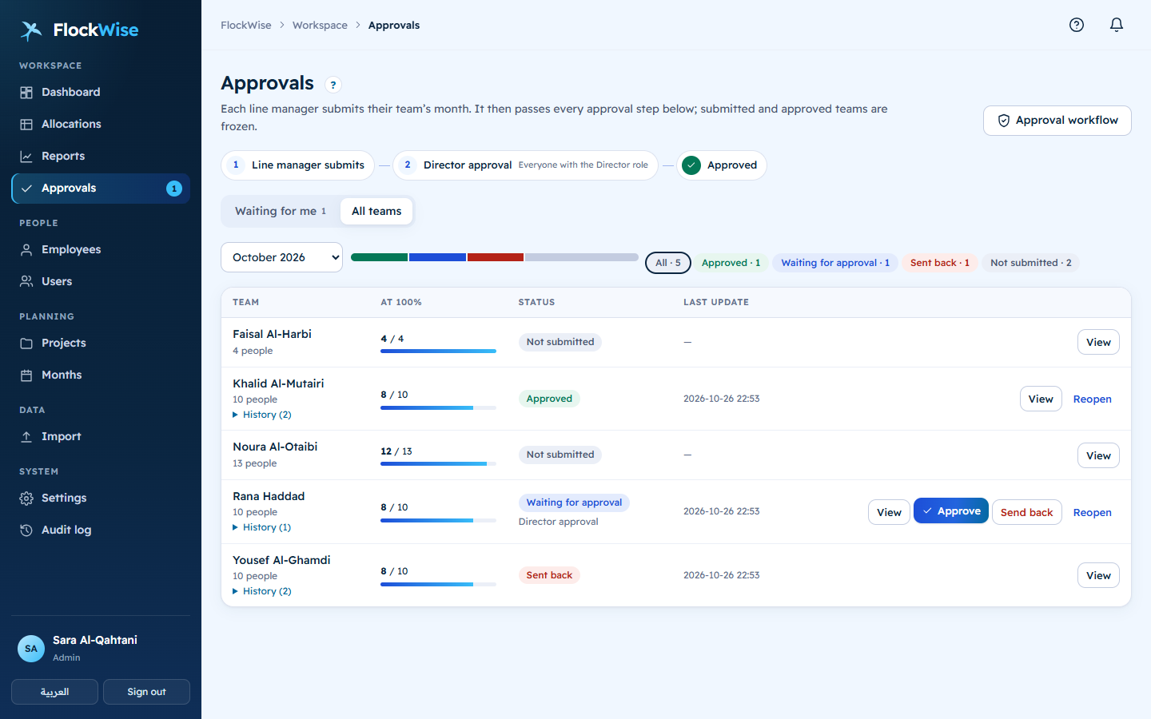Send back Rana Haddad's submission

(1026, 512)
